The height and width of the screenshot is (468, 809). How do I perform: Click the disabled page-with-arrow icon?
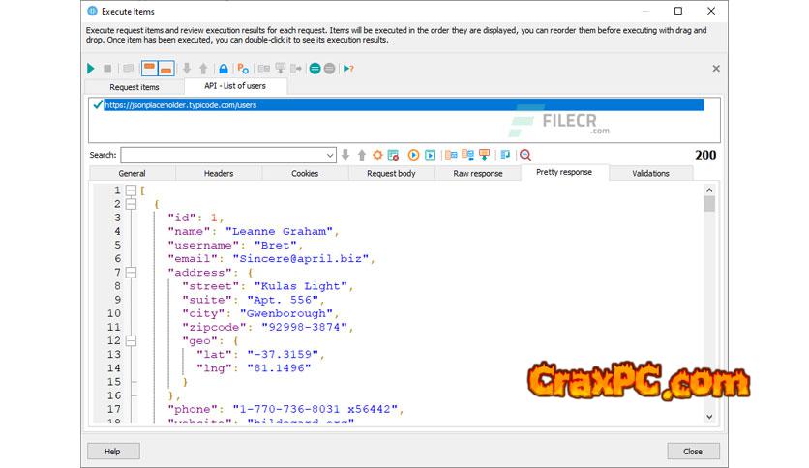pos(296,68)
